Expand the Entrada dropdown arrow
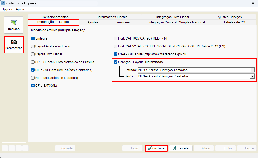Screen dimensions: 258x158 pyautogui.click(x=252, y=70)
